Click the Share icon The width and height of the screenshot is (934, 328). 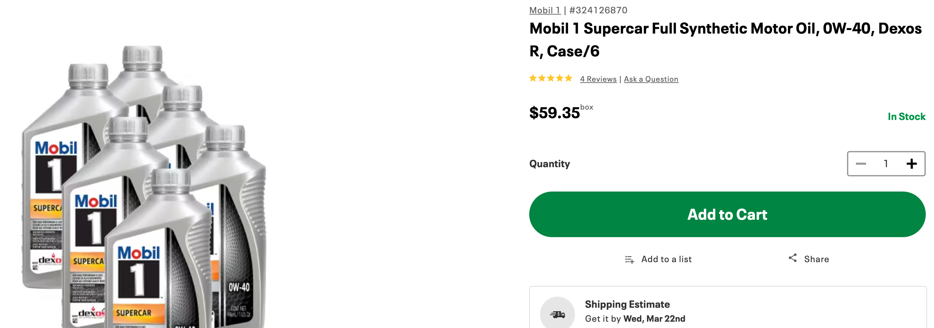(793, 258)
